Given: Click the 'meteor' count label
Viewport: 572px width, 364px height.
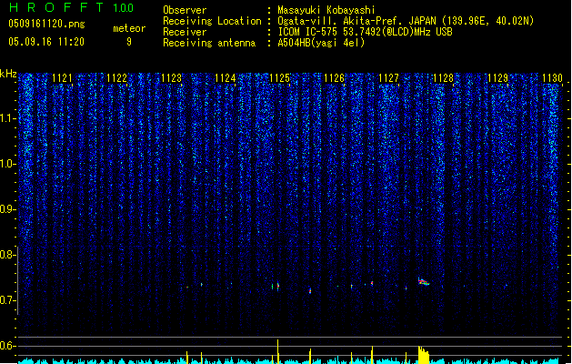Looking at the screenshot, I should pyautogui.click(x=129, y=28).
